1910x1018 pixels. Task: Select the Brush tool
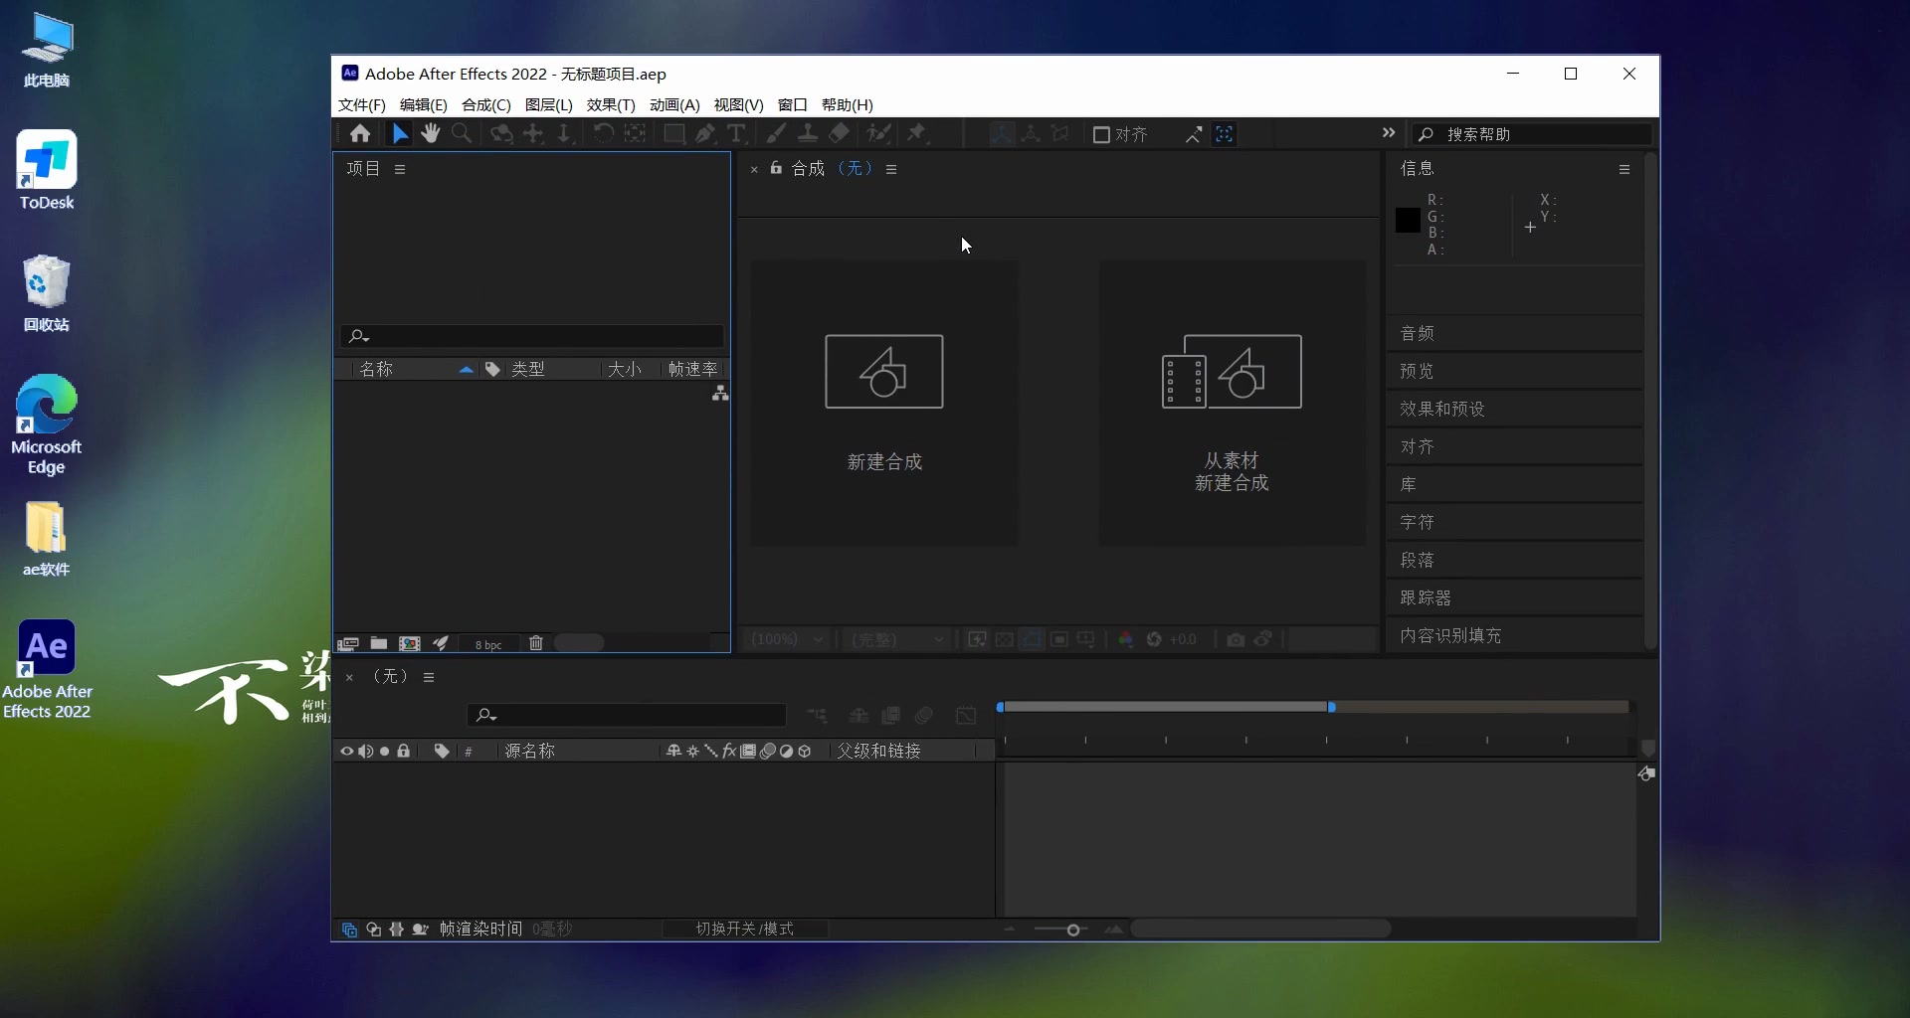coord(777,134)
